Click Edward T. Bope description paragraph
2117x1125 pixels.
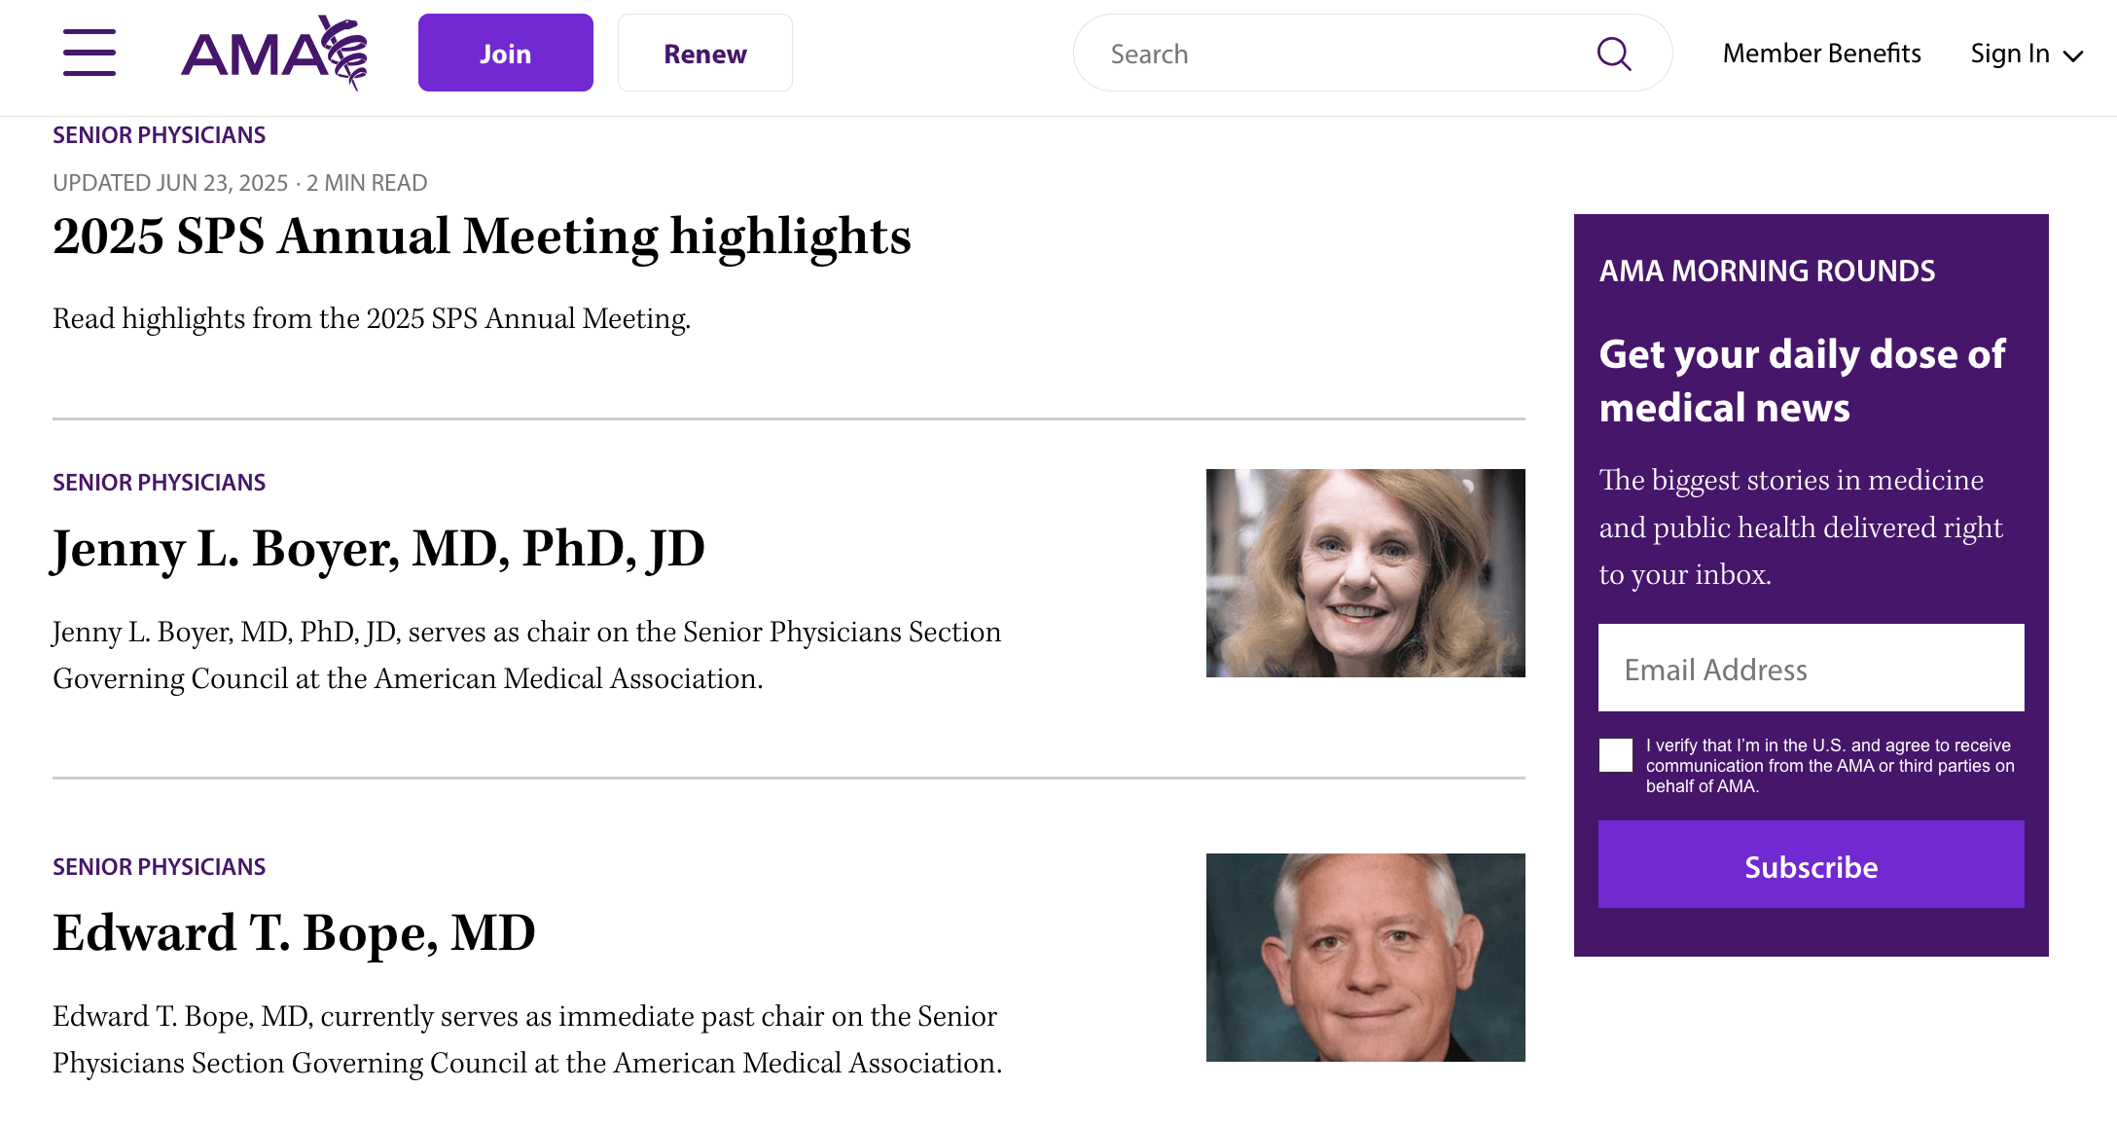527,1039
